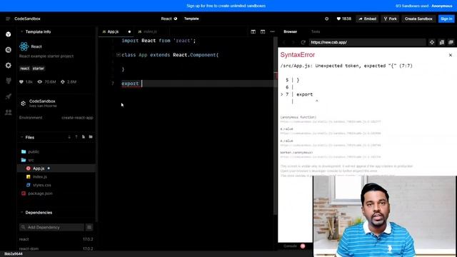The image size is (457, 257).
Task: Click the sign up for free banner link
Action: coord(226,6)
